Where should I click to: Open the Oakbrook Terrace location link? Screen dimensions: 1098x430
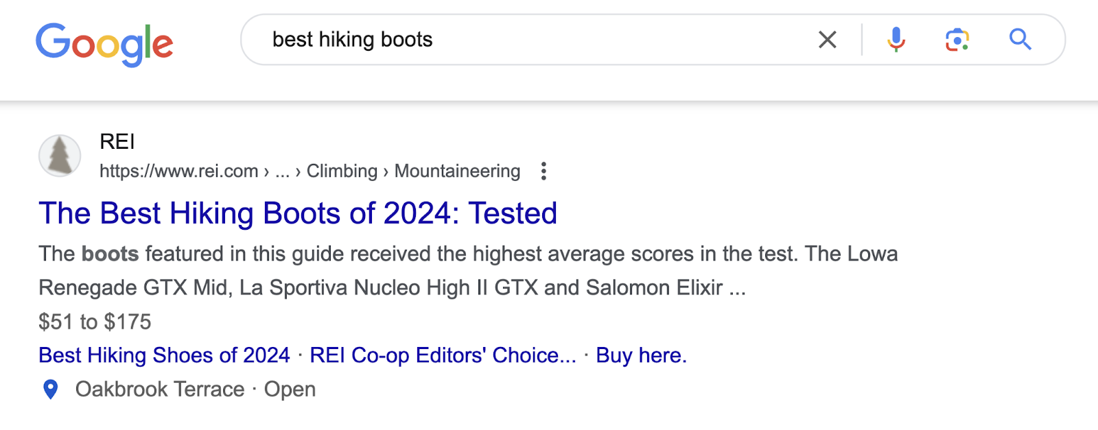pos(161,389)
